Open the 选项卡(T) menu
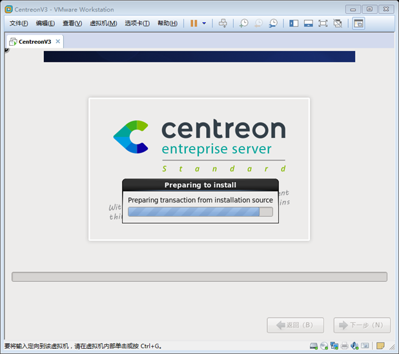This screenshot has width=399, height=354. tap(137, 23)
